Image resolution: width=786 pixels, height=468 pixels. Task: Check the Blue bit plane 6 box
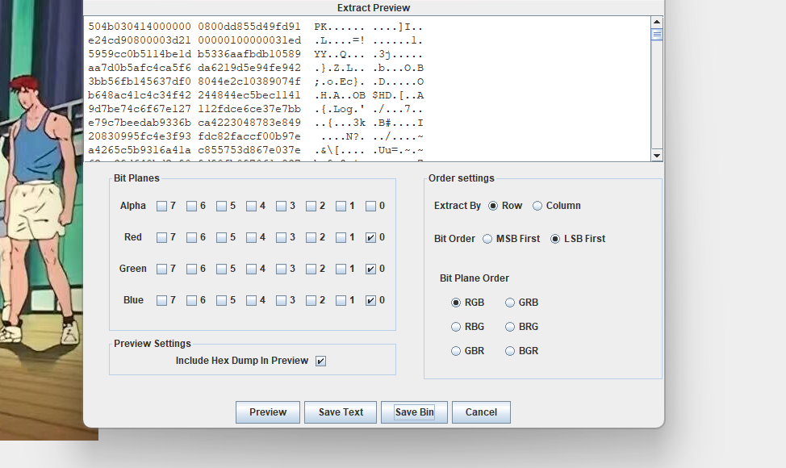pyautogui.click(x=191, y=300)
